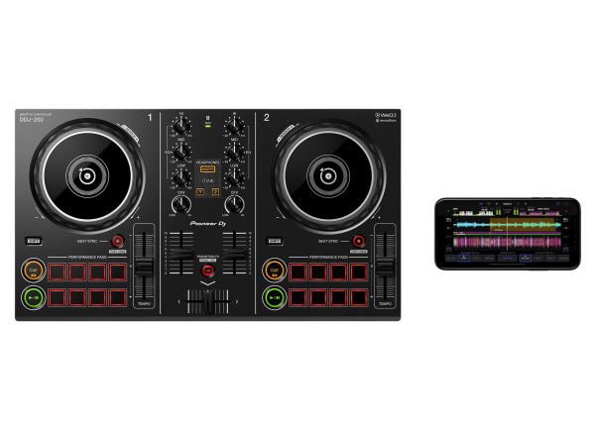Start deck 1 with green play/pause button
The image size is (595, 436).
[x=33, y=297]
